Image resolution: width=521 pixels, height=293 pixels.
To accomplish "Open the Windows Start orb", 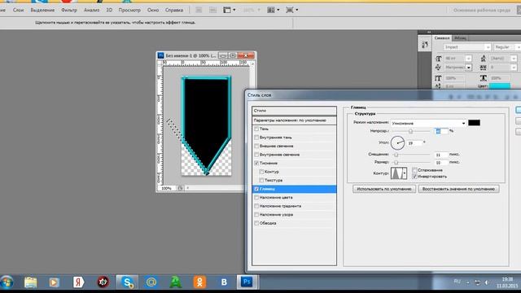I will tap(7, 282).
